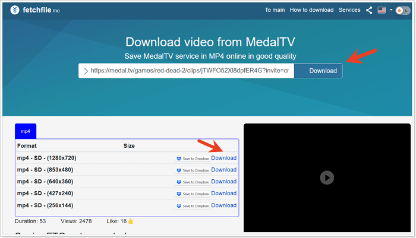Save 853x480 video to Dropbox
Screen dimensions: 416x238
193,170
